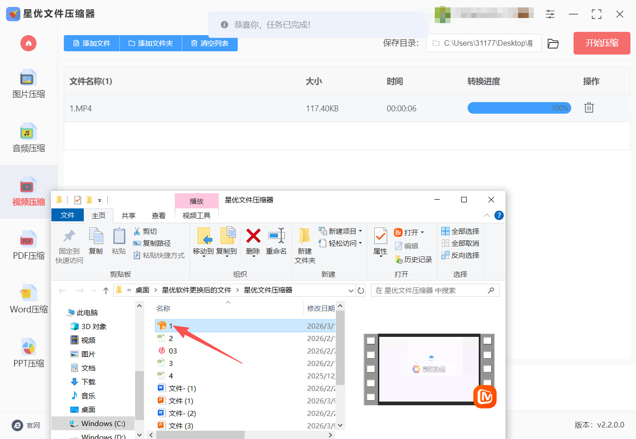The height and width of the screenshot is (439, 636).
Task: Switch to 共享 share ribbon tab
Action: coord(129,215)
